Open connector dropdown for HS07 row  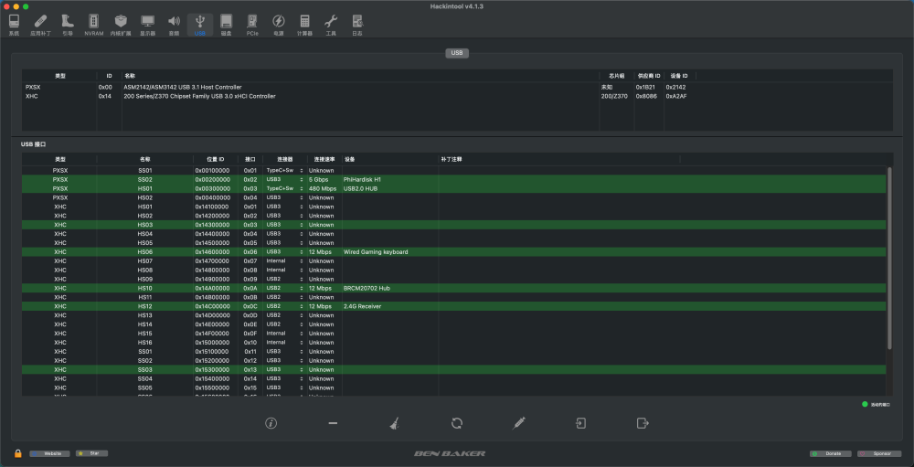click(x=284, y=261)
